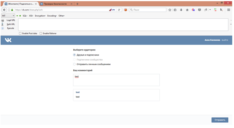
Task: Reload the page with refresh icon
Action: [119, 10]
